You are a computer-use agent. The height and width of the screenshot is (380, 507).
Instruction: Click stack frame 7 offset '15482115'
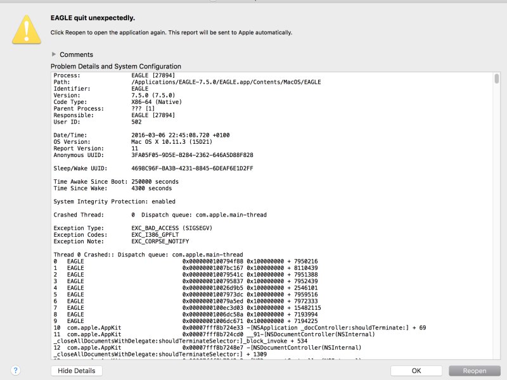tap(307, 308)
